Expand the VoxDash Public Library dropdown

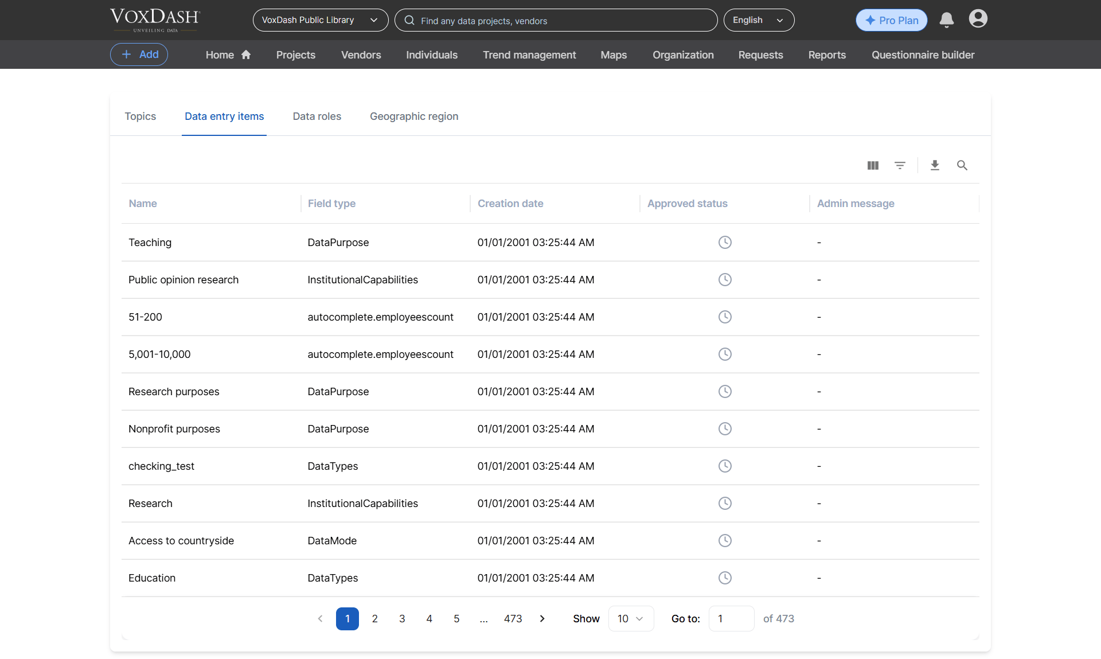coord(321,20)
